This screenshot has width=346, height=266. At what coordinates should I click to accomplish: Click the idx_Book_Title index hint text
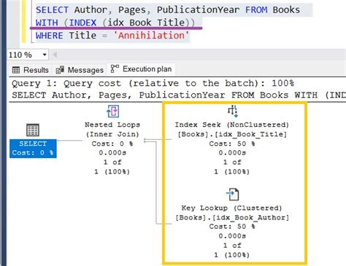[146, 23]
